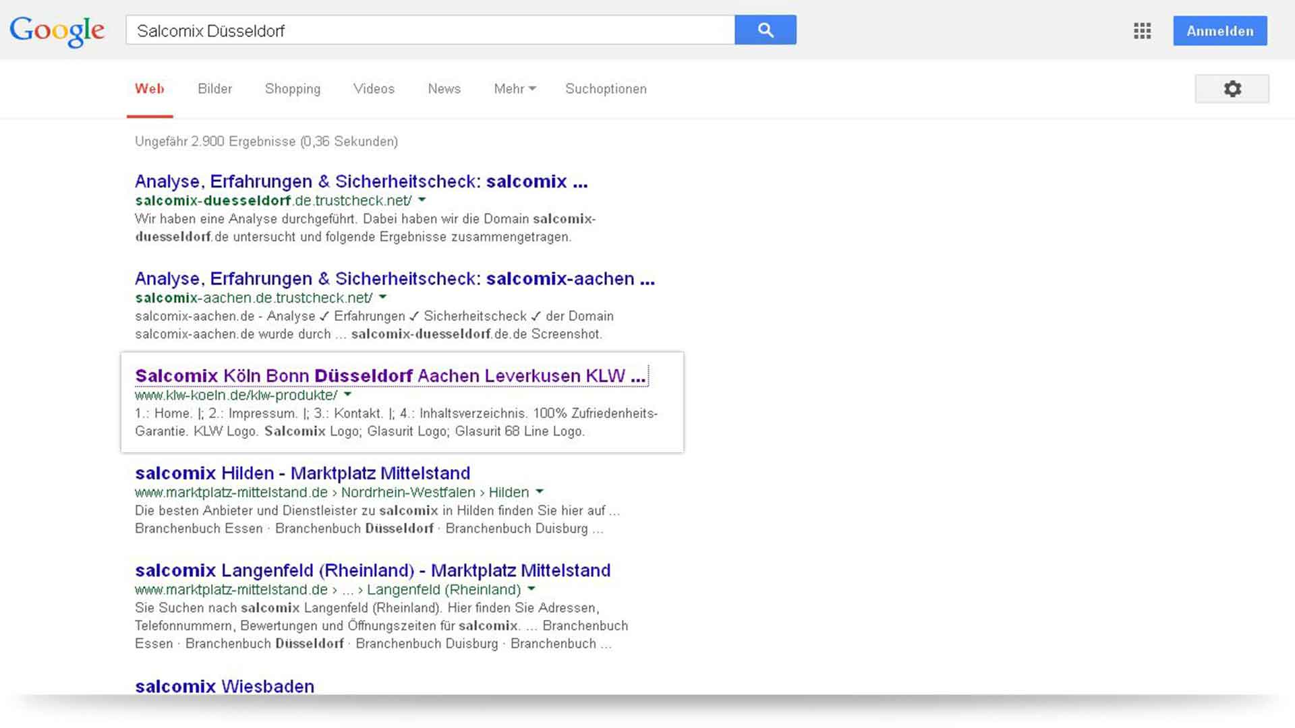Click the Anmelden sign-in button

tap(1220, 31)
